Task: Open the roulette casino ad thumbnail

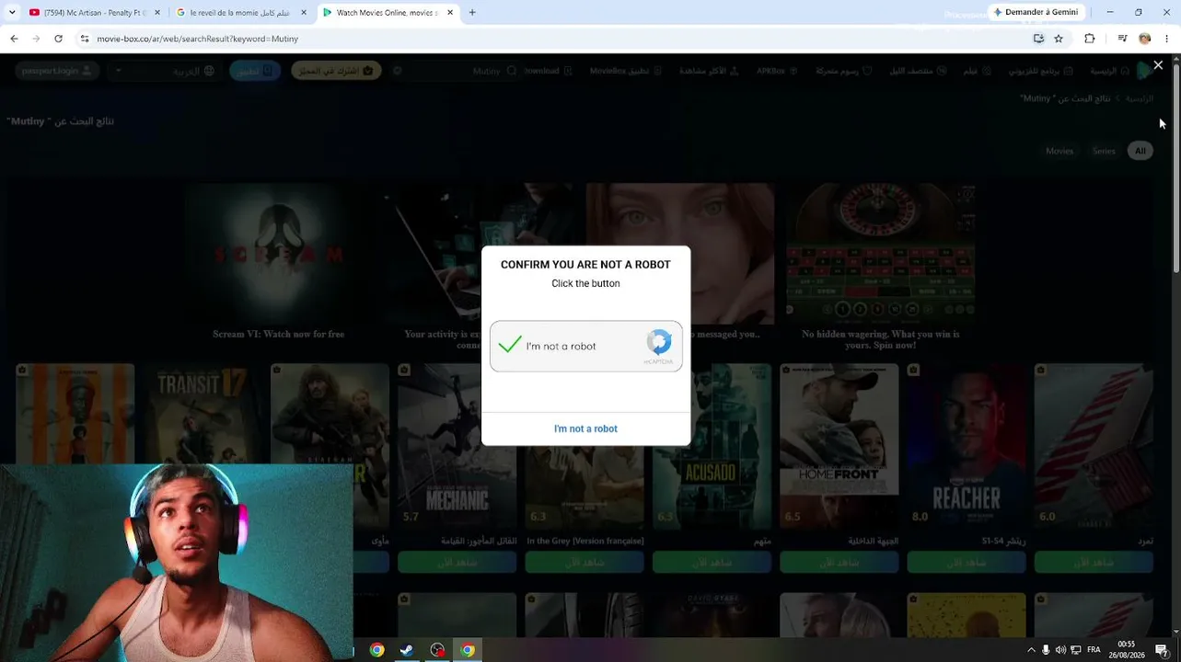Action: [881, 252]
